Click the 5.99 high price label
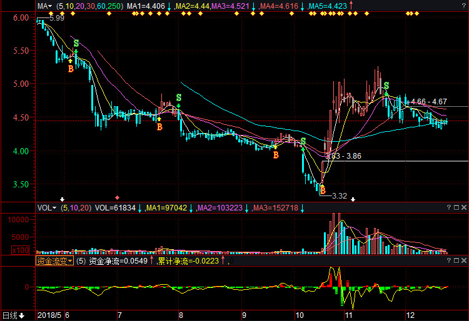Viewport: 469px width, 321px height. [x=57, y=18]
